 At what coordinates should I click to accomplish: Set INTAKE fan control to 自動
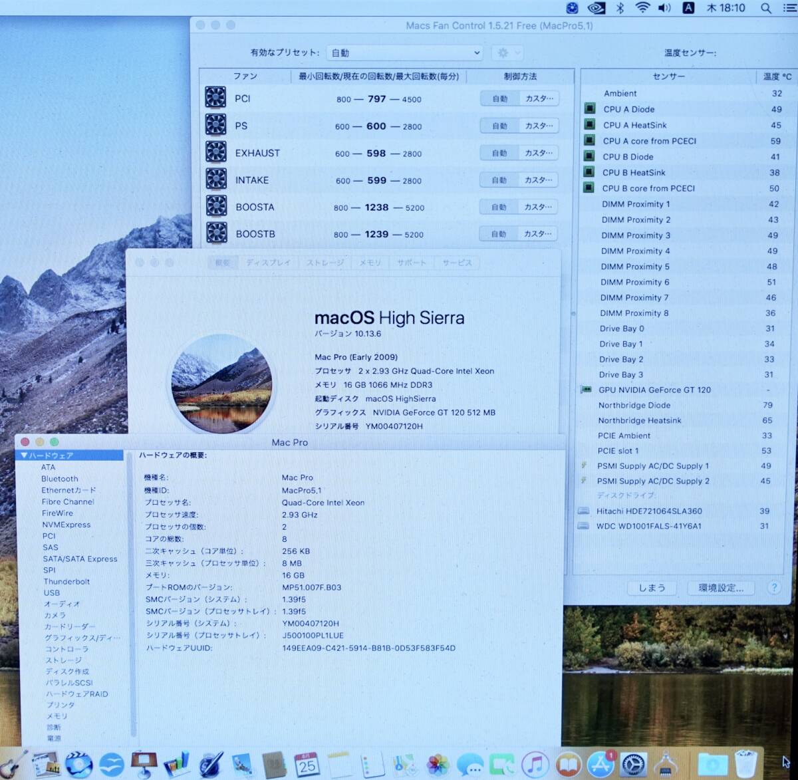click(x=499, y=180)
